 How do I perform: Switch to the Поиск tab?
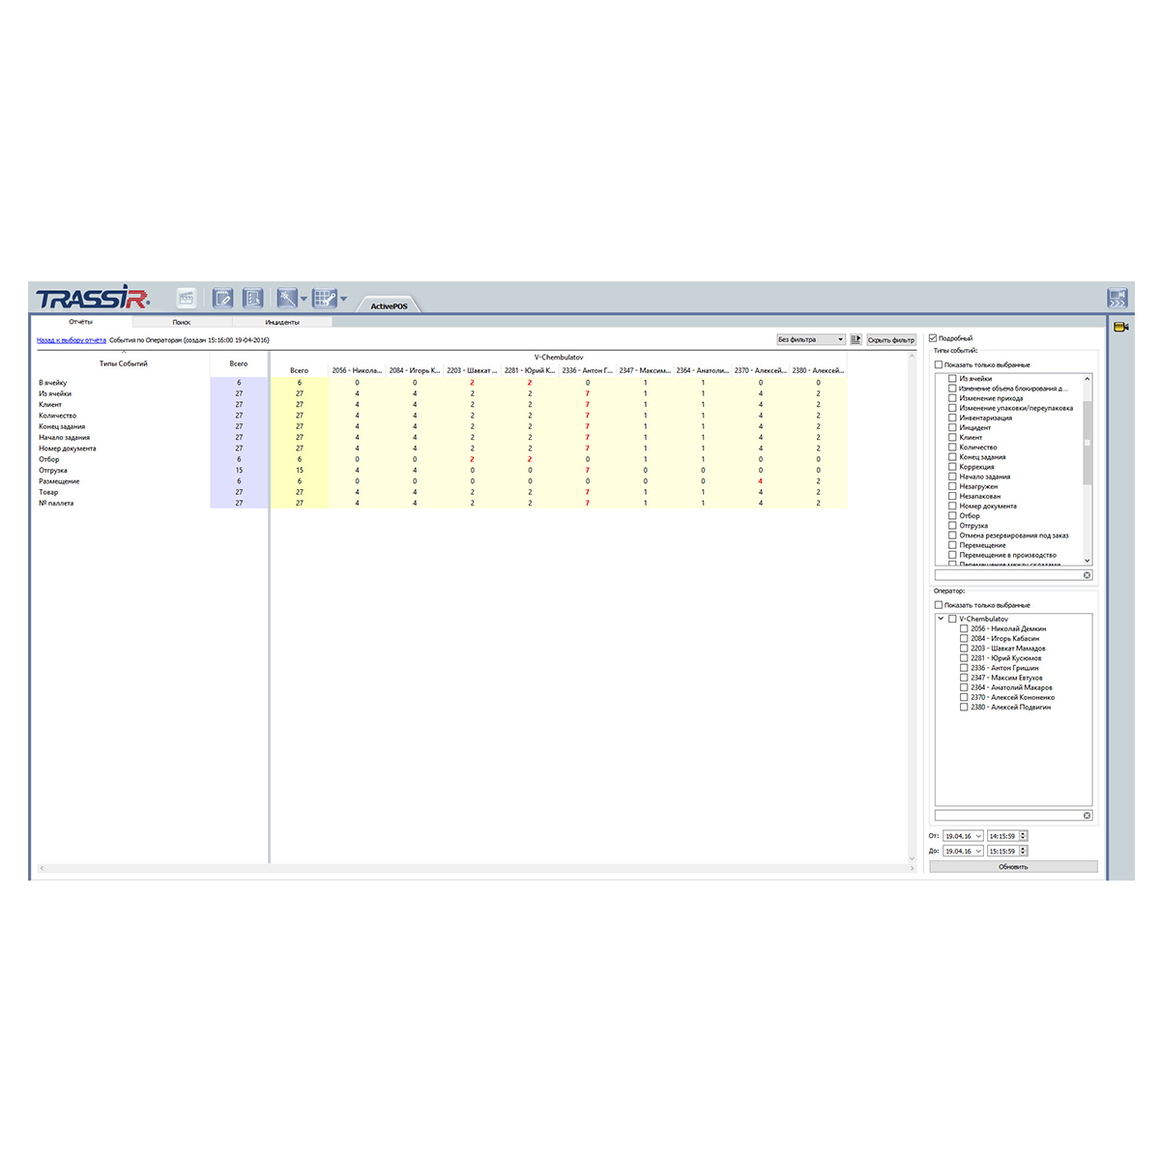(x=182, y=322)
